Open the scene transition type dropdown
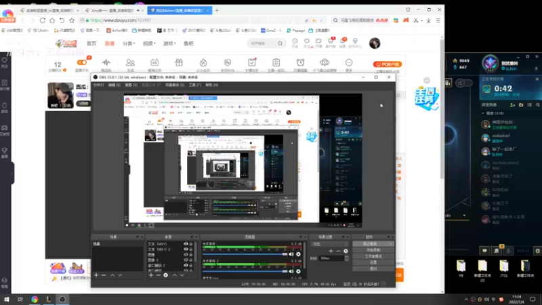Image resolution: width=542 pixels, height=305 pixels. click(x=330, y=244)
